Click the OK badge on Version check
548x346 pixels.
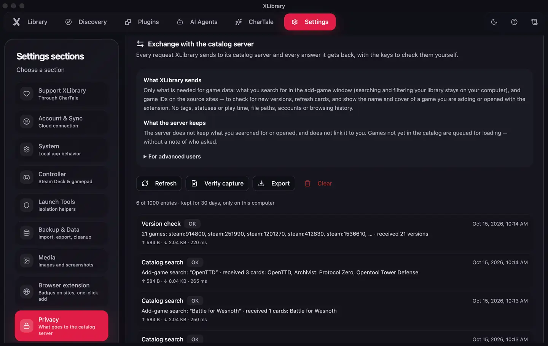[x=192, y=224]
